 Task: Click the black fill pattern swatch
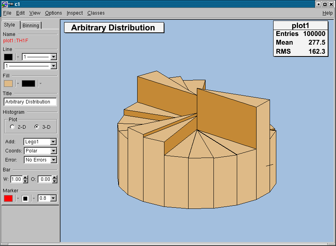pos(28,83)
